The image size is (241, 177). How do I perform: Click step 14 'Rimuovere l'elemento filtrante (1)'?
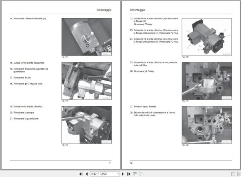28,19
